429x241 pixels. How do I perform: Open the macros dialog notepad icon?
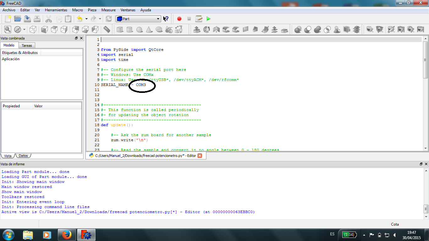click(199, 19)
